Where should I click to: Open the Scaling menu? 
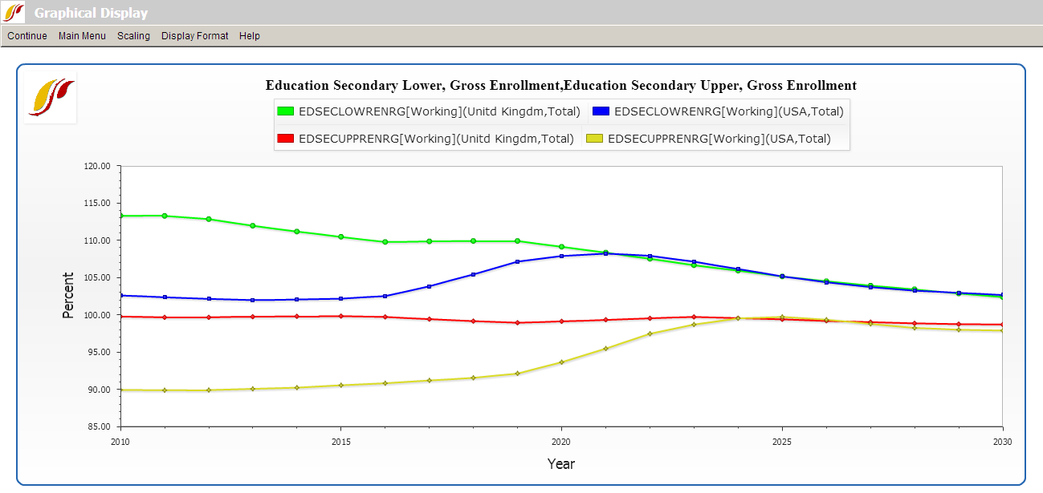click(x=133, y=36)
